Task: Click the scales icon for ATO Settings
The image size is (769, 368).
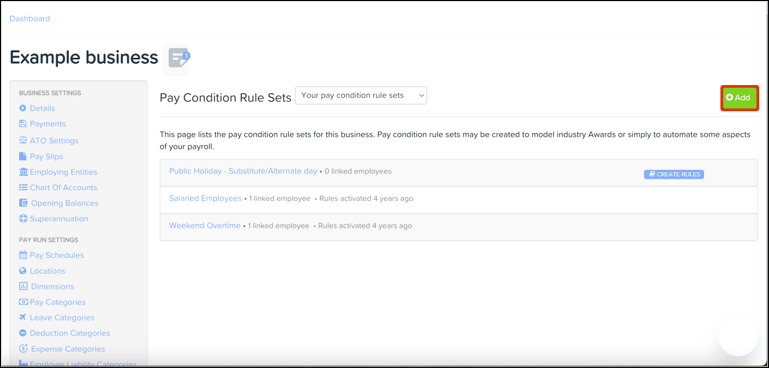Action: coord(23,140)
